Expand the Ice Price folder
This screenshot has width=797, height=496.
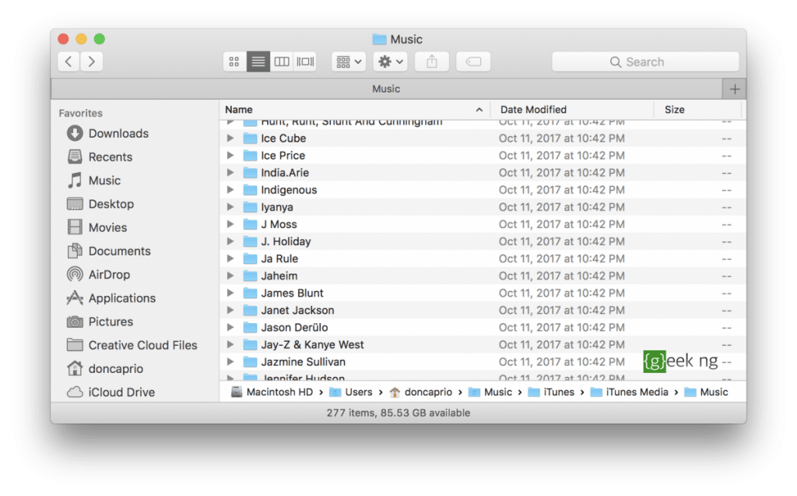pyautogui.click(x=230, y=156)
